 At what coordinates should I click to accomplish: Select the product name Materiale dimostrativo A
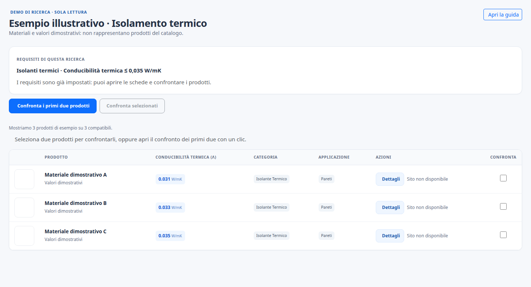(76, 175)
